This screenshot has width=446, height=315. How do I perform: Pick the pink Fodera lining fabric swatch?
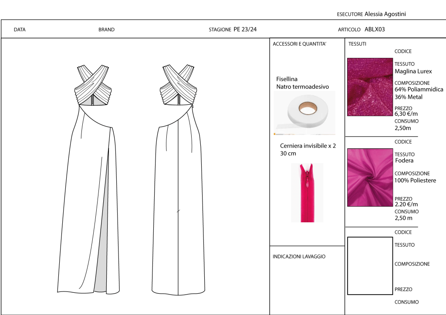[x=370, y=177]
